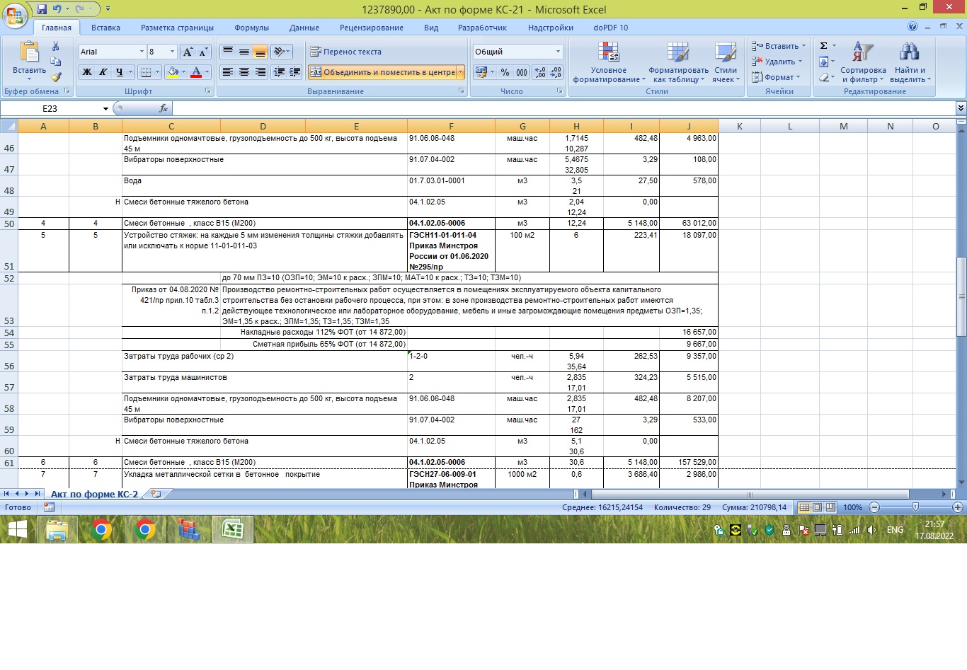Click the red font color swatch

pos(197,72)
